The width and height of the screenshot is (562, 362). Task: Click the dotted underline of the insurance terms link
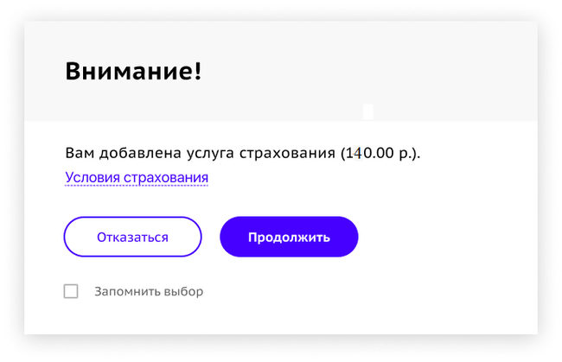[x=137, y=186]
